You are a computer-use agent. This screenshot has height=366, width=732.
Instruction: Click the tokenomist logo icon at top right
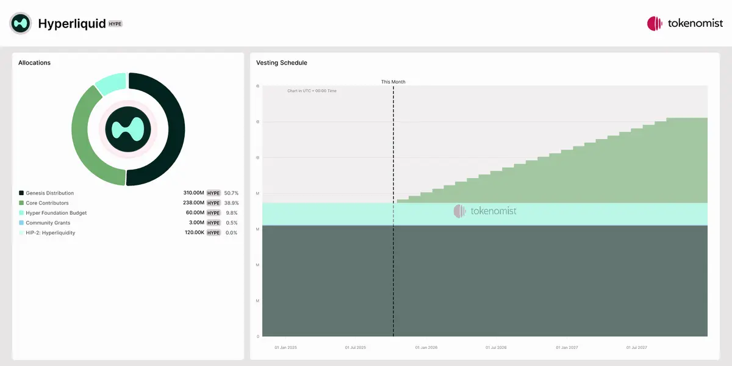point(655,23)
